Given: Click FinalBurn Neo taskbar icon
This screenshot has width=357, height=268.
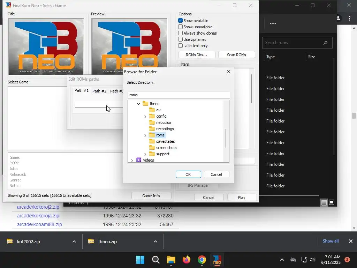Looking at the screenshot, I should pos(217,260).
